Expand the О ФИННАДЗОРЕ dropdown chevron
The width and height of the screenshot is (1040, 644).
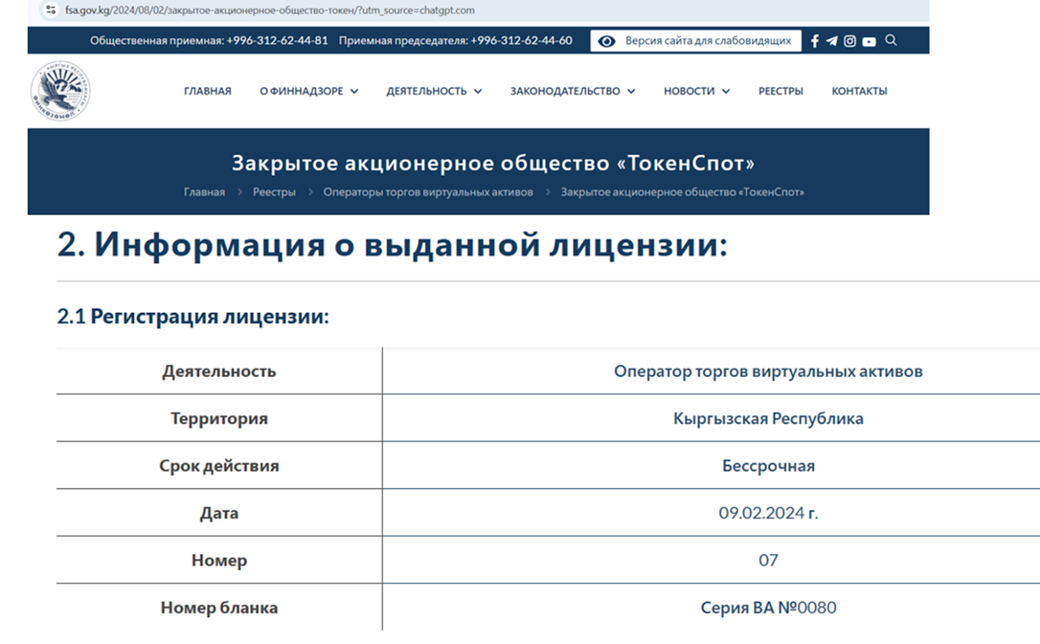(354, 92)
